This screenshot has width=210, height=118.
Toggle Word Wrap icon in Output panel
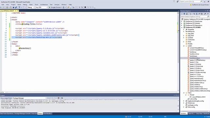[62, 98]
